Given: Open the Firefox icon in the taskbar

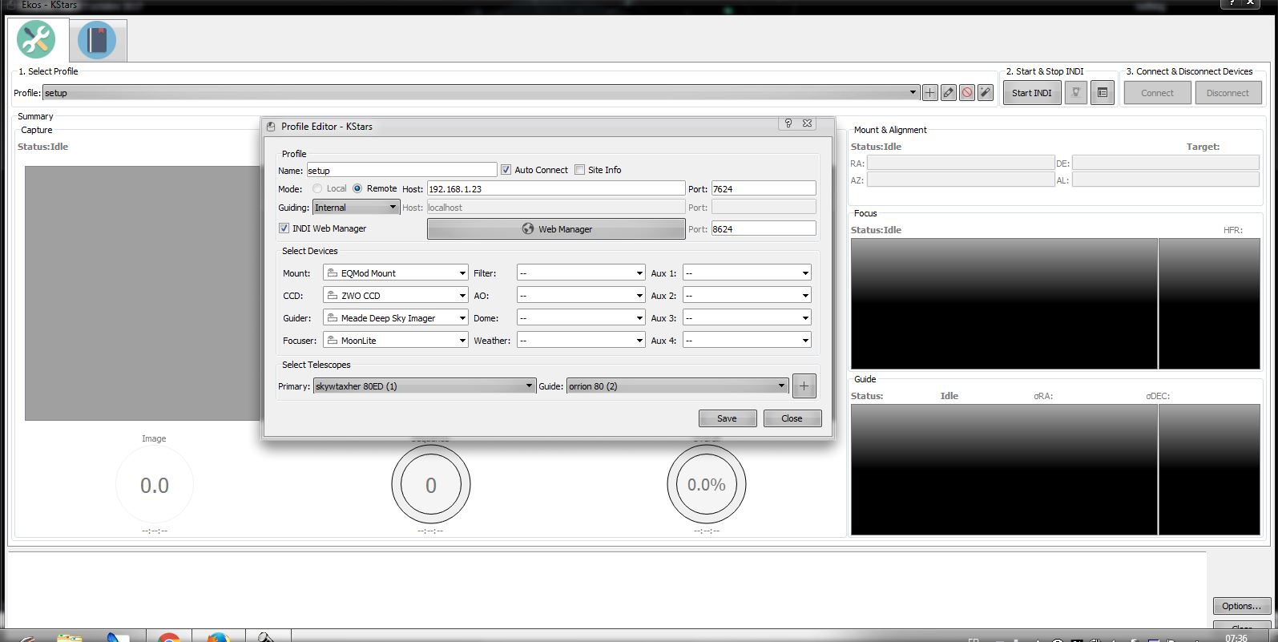Looking at the screenshot, I should pyautogui.click(x=217, y=638).
